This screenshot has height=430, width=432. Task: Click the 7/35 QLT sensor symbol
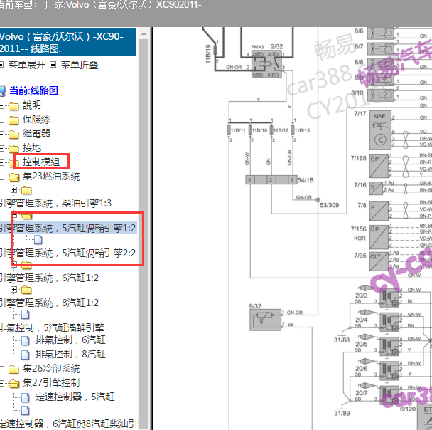coord(379,261)
